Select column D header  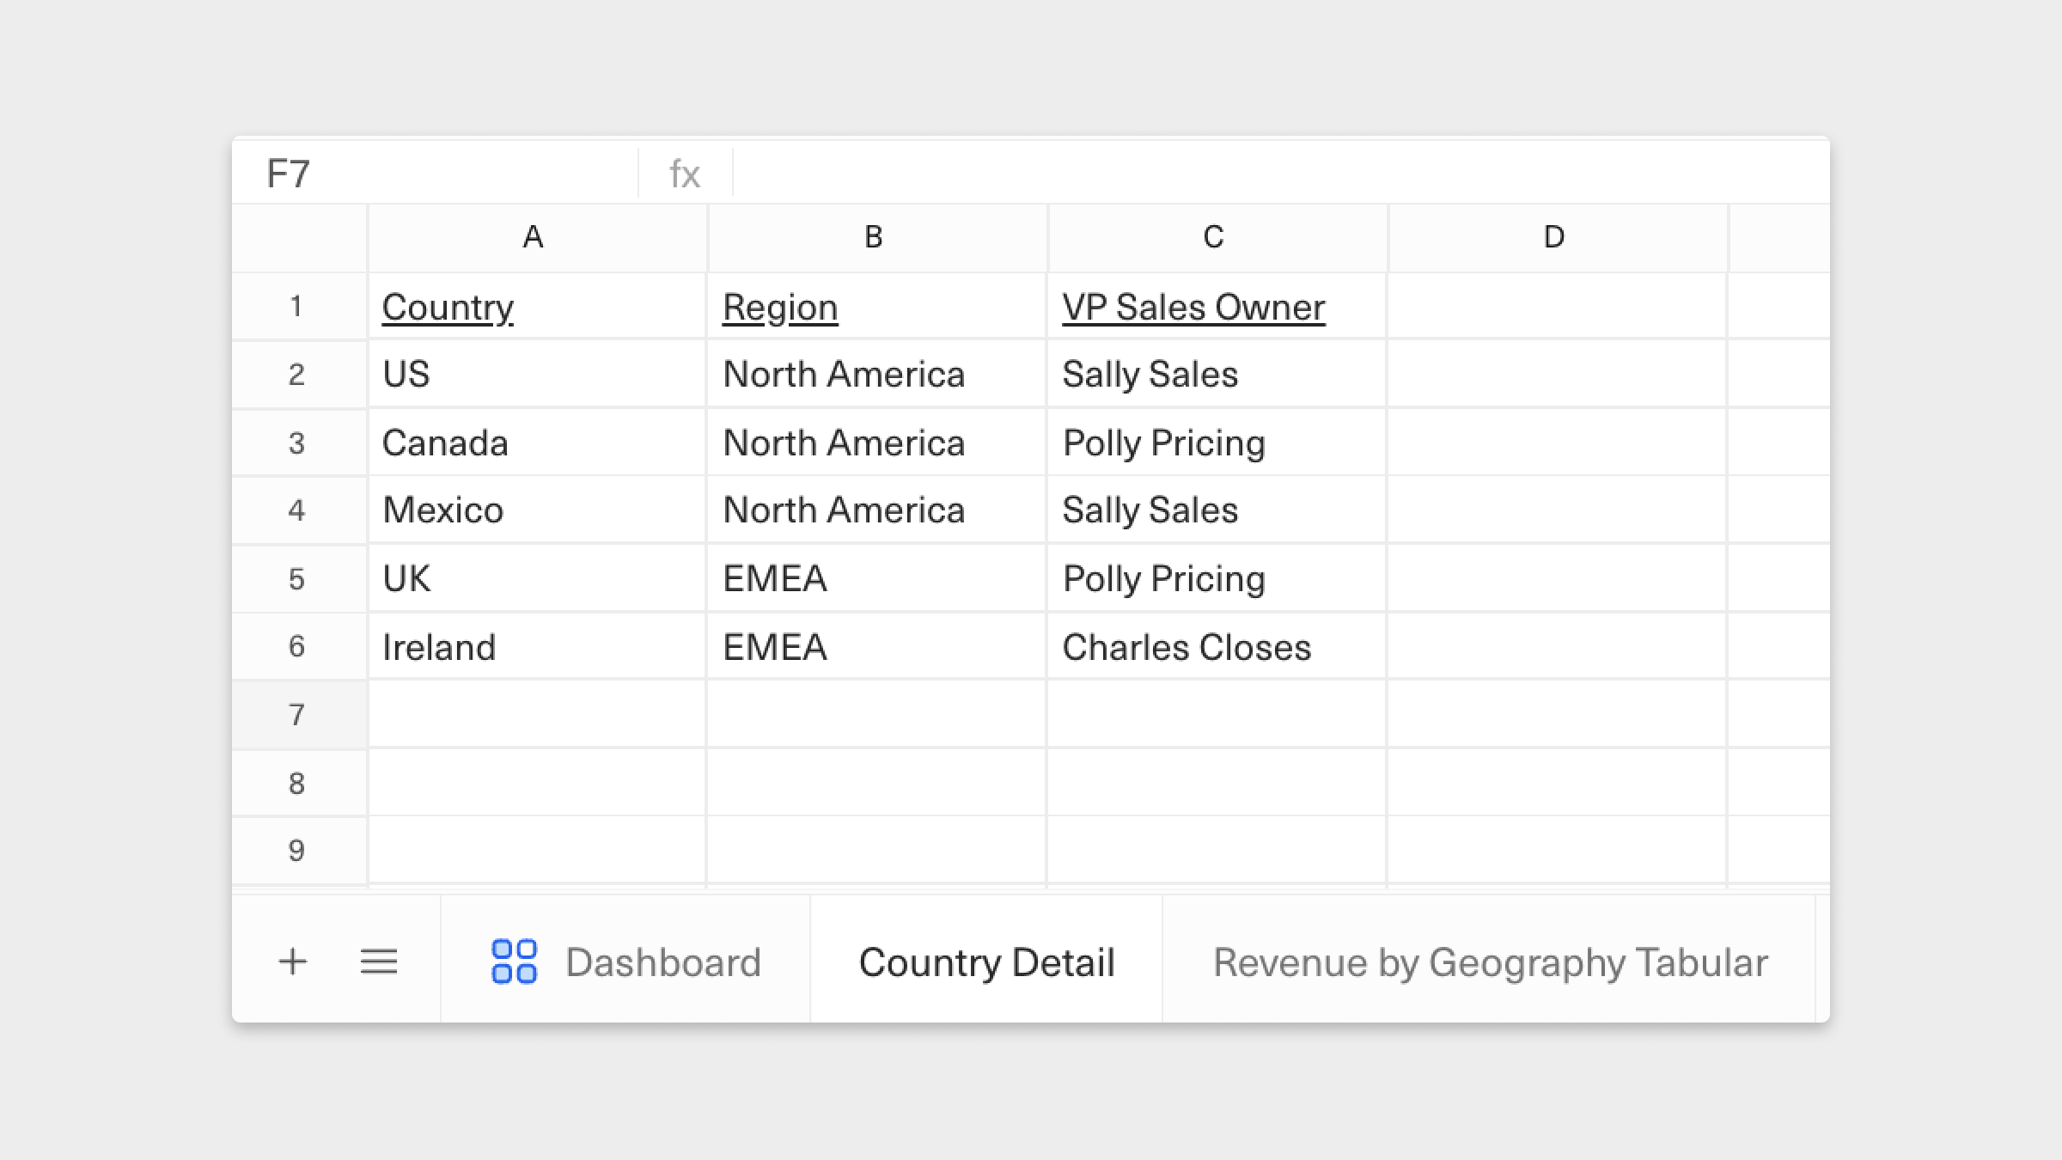[x=1554, y=237]
